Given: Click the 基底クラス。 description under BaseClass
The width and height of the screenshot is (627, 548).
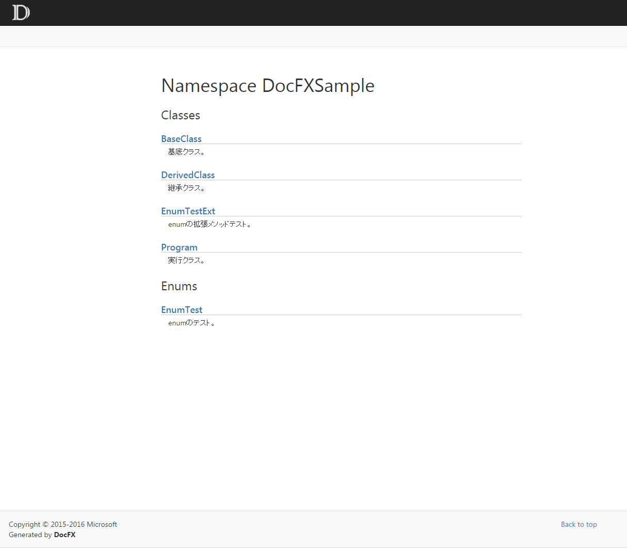Looking at the screenshot, I should 186,152.
